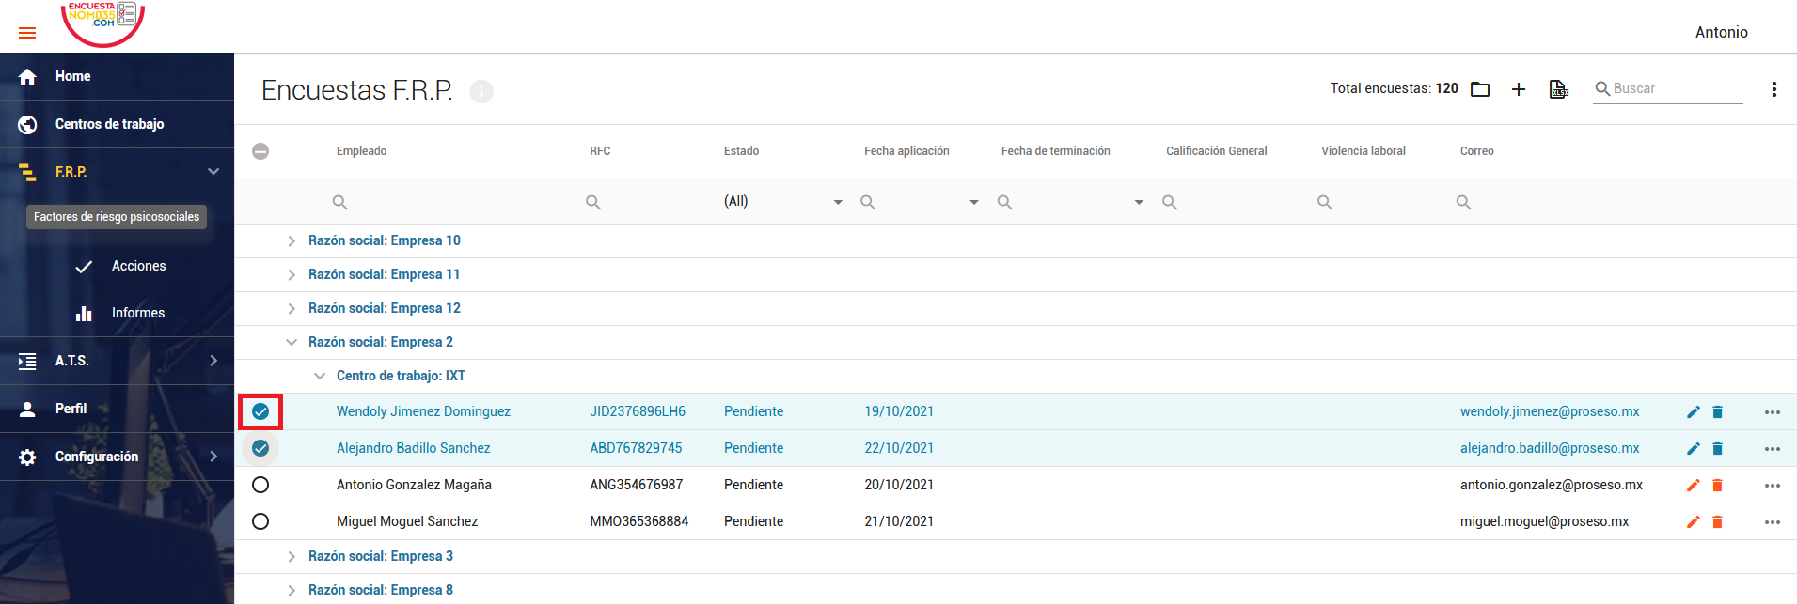This screenshot has width=1797, height=604.
Task: Uncheck Alejandro Badillo Sanchez selection
Action: (x=260, y=448)
